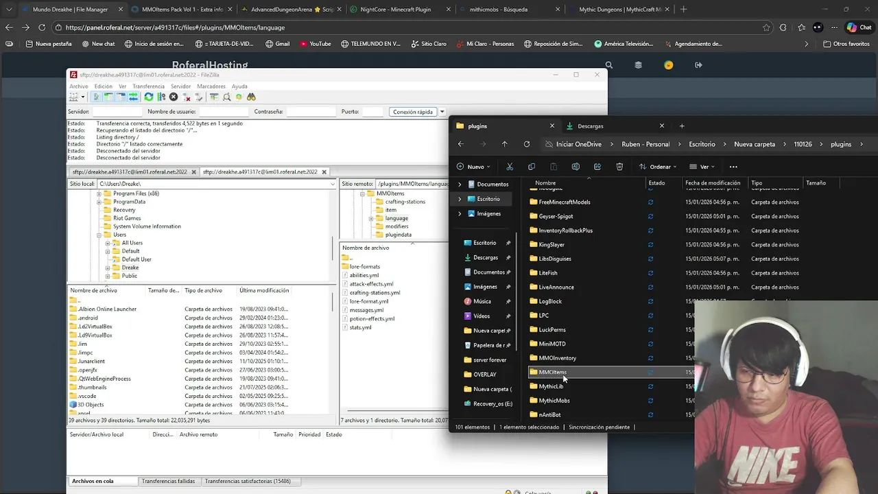Viewport: 878px width, 494px height.
Task: Bookmark this page with the star icon
Action: tap(766, 27)
